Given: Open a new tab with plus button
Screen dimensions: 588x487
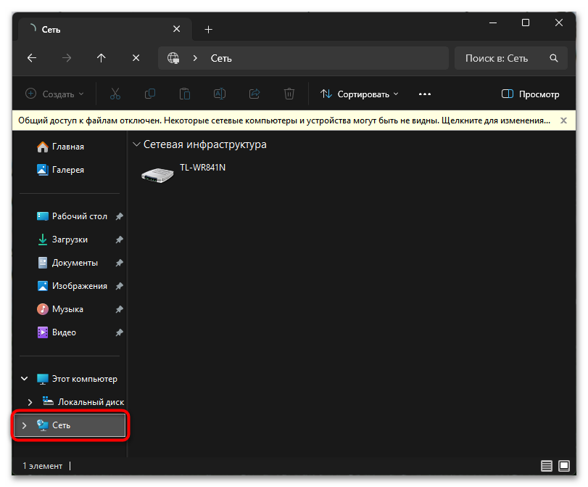Looking at the screenshot, I should coord(208,30).
